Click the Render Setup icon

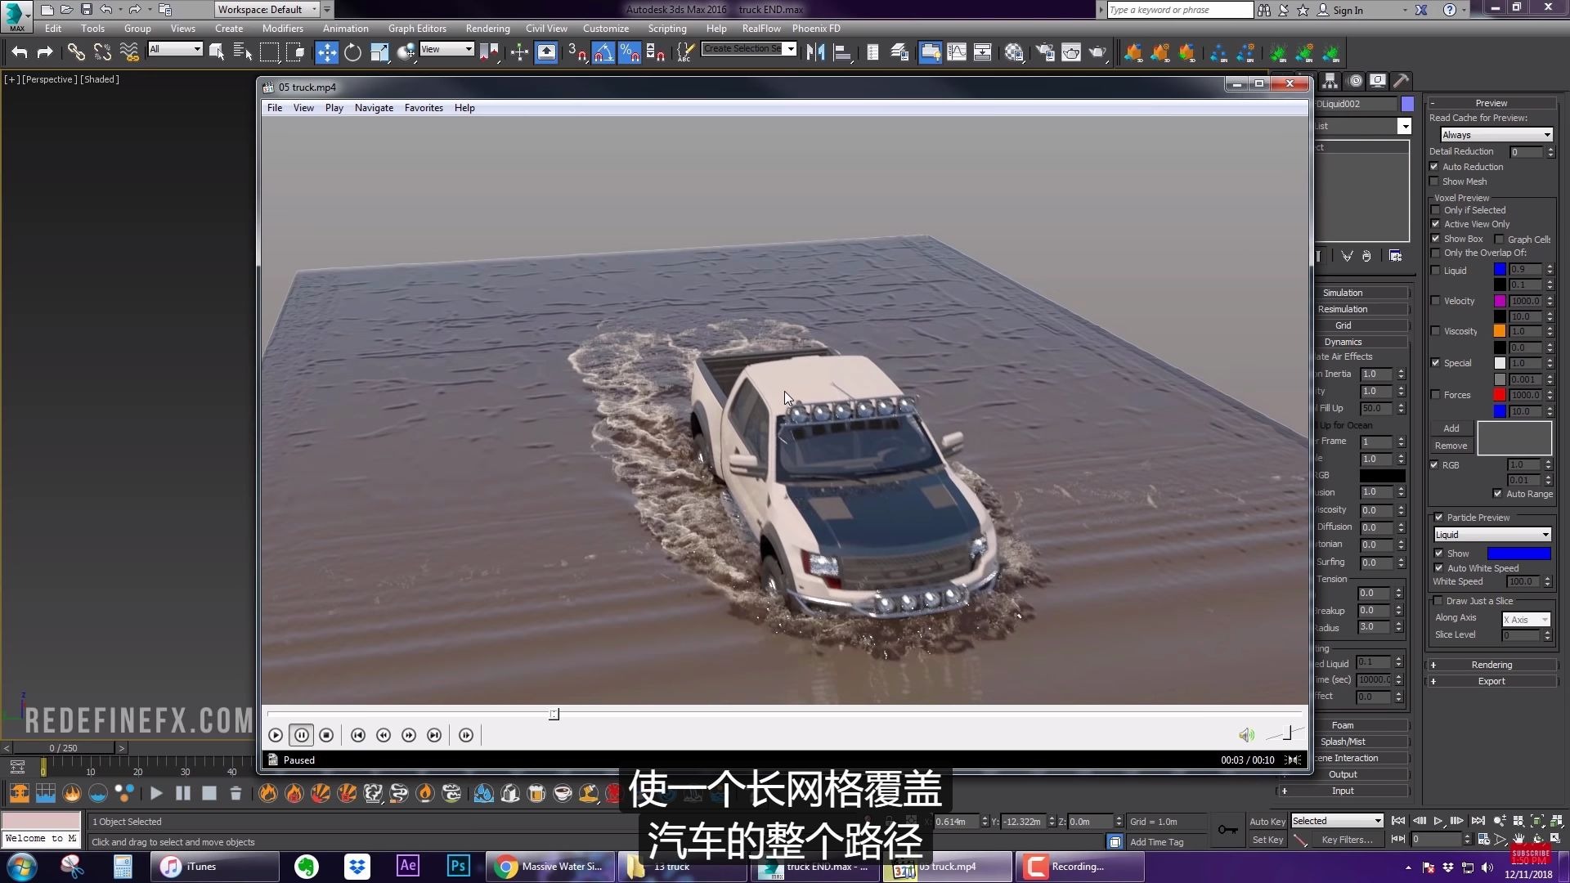click(1044, 52)
